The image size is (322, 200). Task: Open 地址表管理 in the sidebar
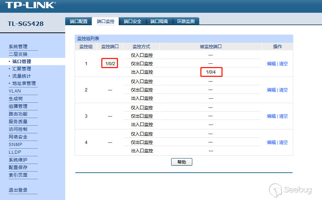click(24, 83)
